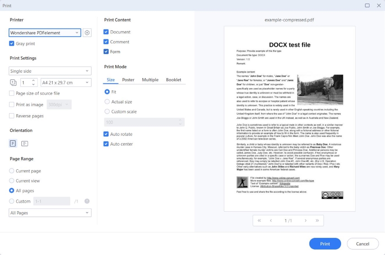Close the Print dialog window
This screenshot has width=385, height=255.
point(379,5)
